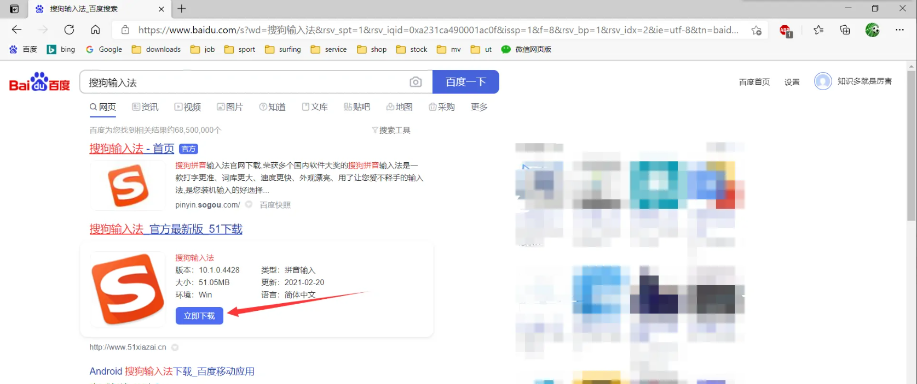Open 搜狗输入法_官方最新版_51下载 result
This screenshot has width=917, height=384.
[166, 229]
